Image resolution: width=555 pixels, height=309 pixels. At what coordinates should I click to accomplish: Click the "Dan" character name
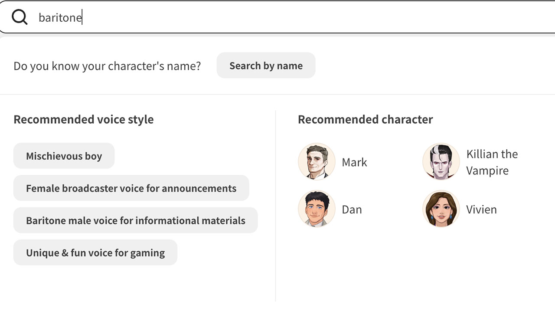click(x=352, y=210)
